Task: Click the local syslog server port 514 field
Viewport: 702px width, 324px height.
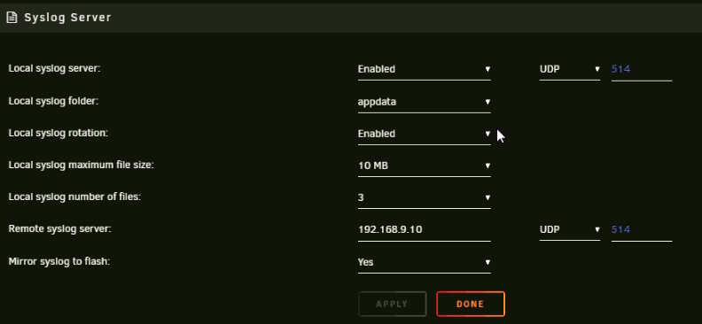Action: (642, 69)
